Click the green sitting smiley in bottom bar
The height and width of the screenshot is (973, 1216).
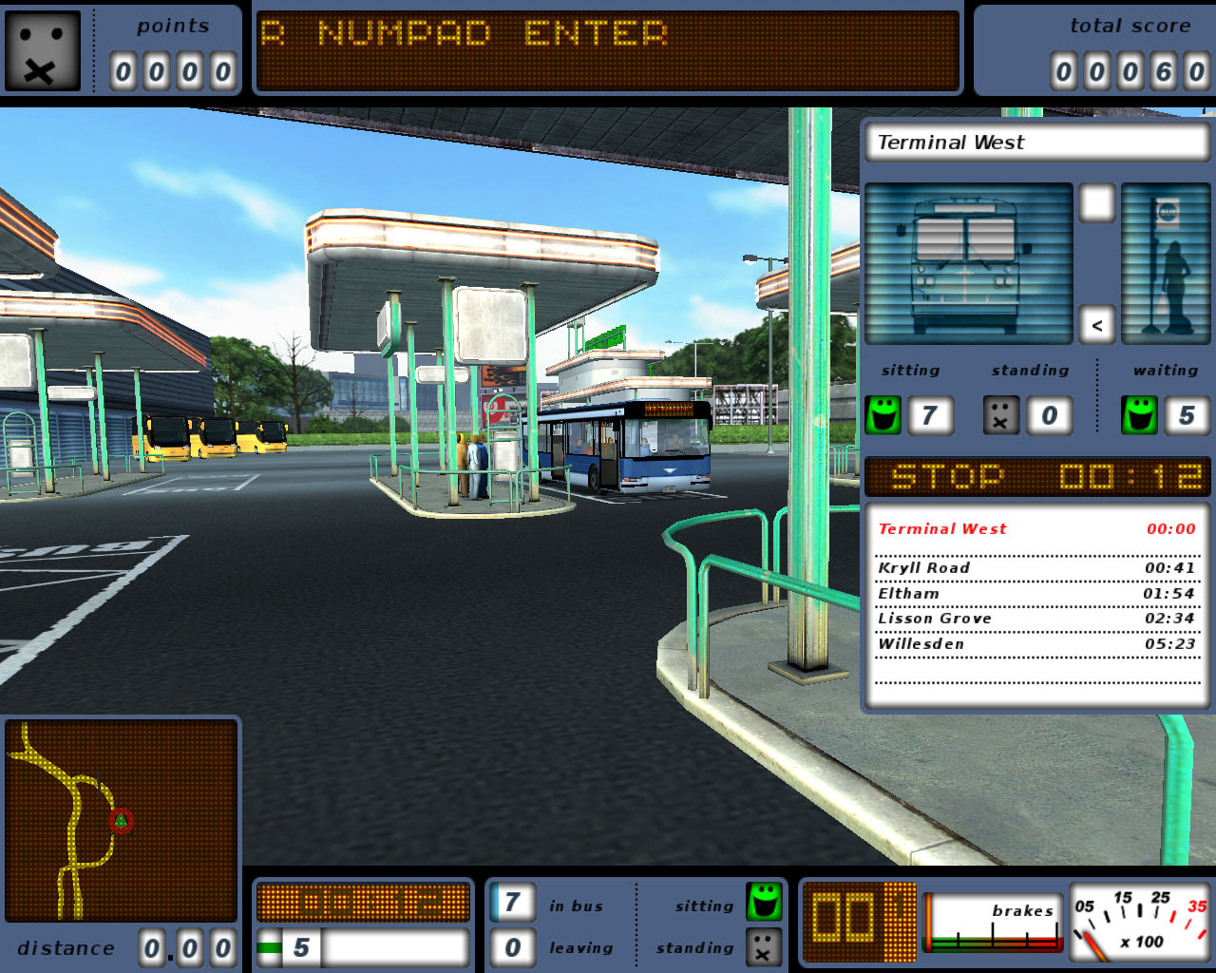click(x=764, y=902)
